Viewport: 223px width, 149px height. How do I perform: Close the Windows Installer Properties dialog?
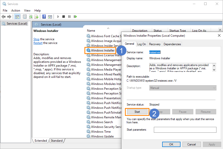click(x=219, y=35)
